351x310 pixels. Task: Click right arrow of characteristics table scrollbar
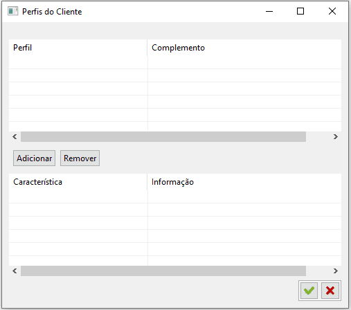tap(336, 271)
